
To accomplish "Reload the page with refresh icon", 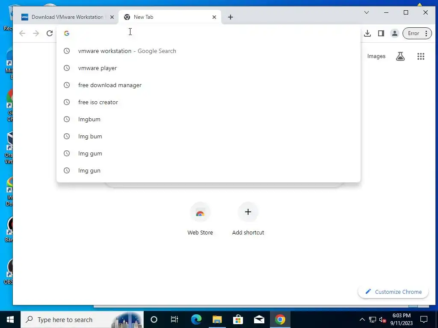I will (50, 33).
